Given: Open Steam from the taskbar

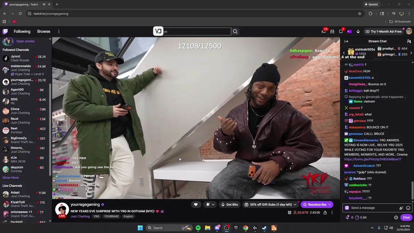Looking at the screenshot, I should point(264,228).
